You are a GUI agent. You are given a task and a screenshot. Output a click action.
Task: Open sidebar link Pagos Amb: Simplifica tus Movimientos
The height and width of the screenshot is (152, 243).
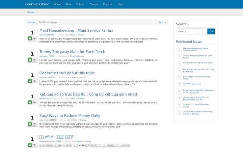point(196,99)
